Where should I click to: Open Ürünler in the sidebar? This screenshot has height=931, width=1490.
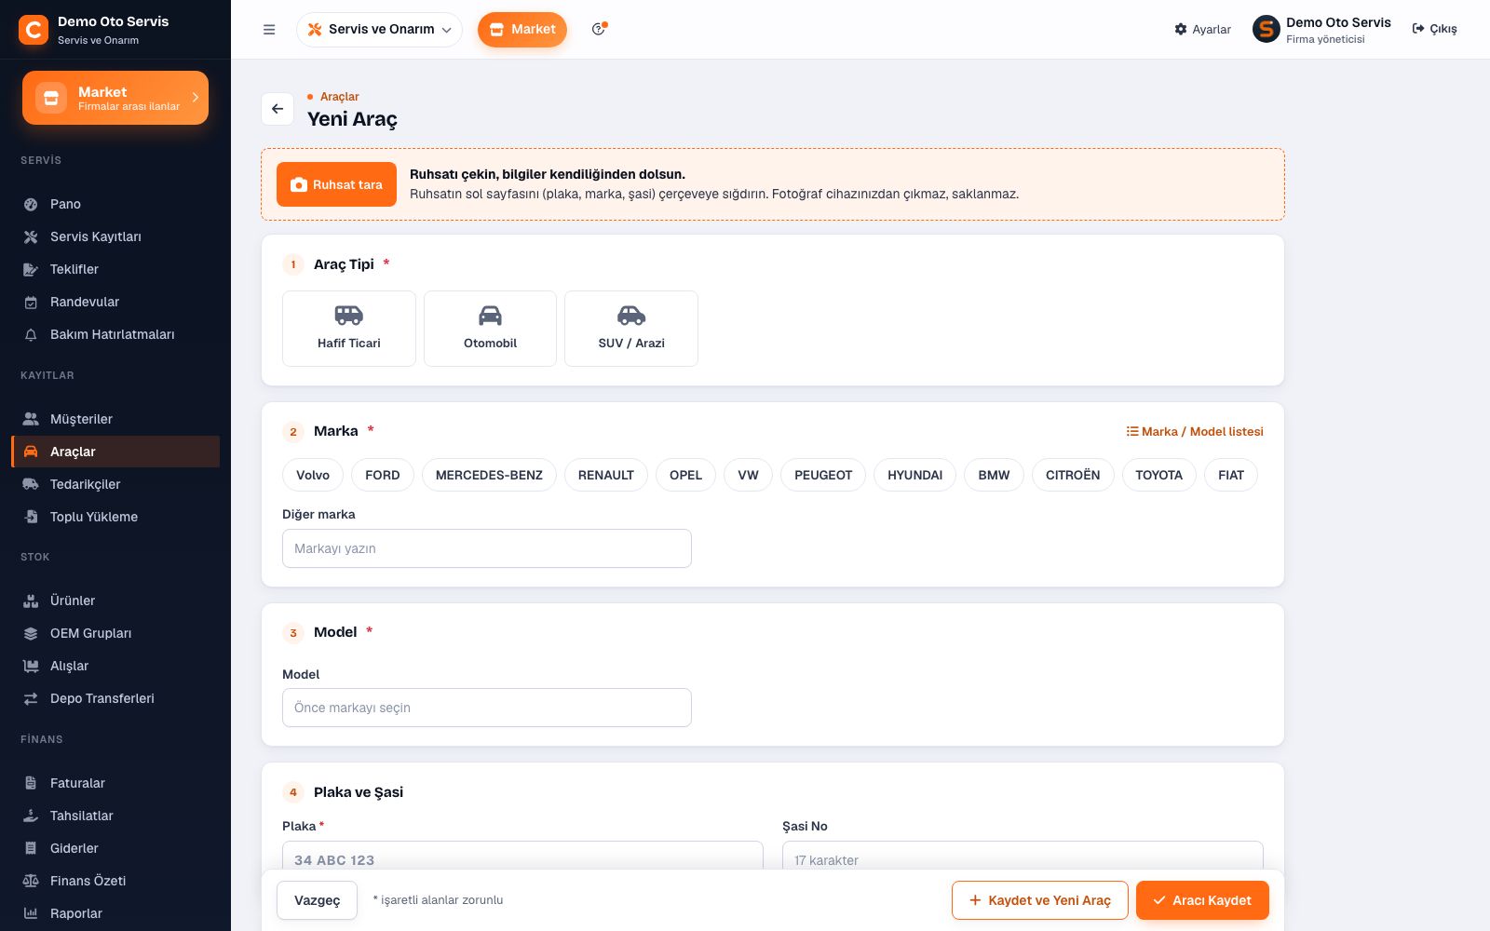[x=115, y=600]
